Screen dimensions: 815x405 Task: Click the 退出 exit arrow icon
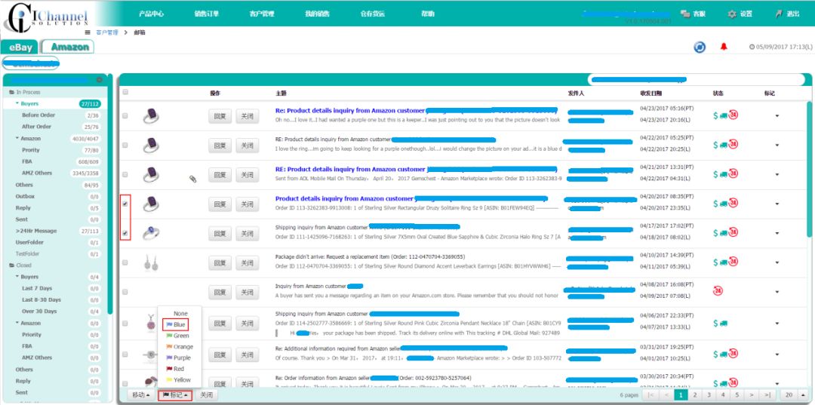(x=779, y=14)
